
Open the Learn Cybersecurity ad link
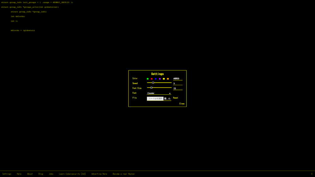pos(72,174)
